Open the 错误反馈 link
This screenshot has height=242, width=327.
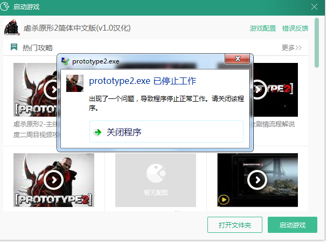(x=295, y=28)
